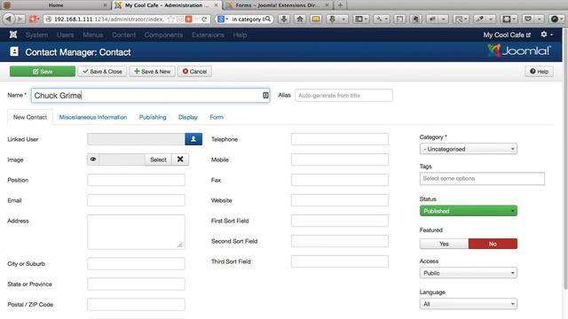Click the Address text area
The height and width of the screenshot is (319, 568).
pos(136,232)
